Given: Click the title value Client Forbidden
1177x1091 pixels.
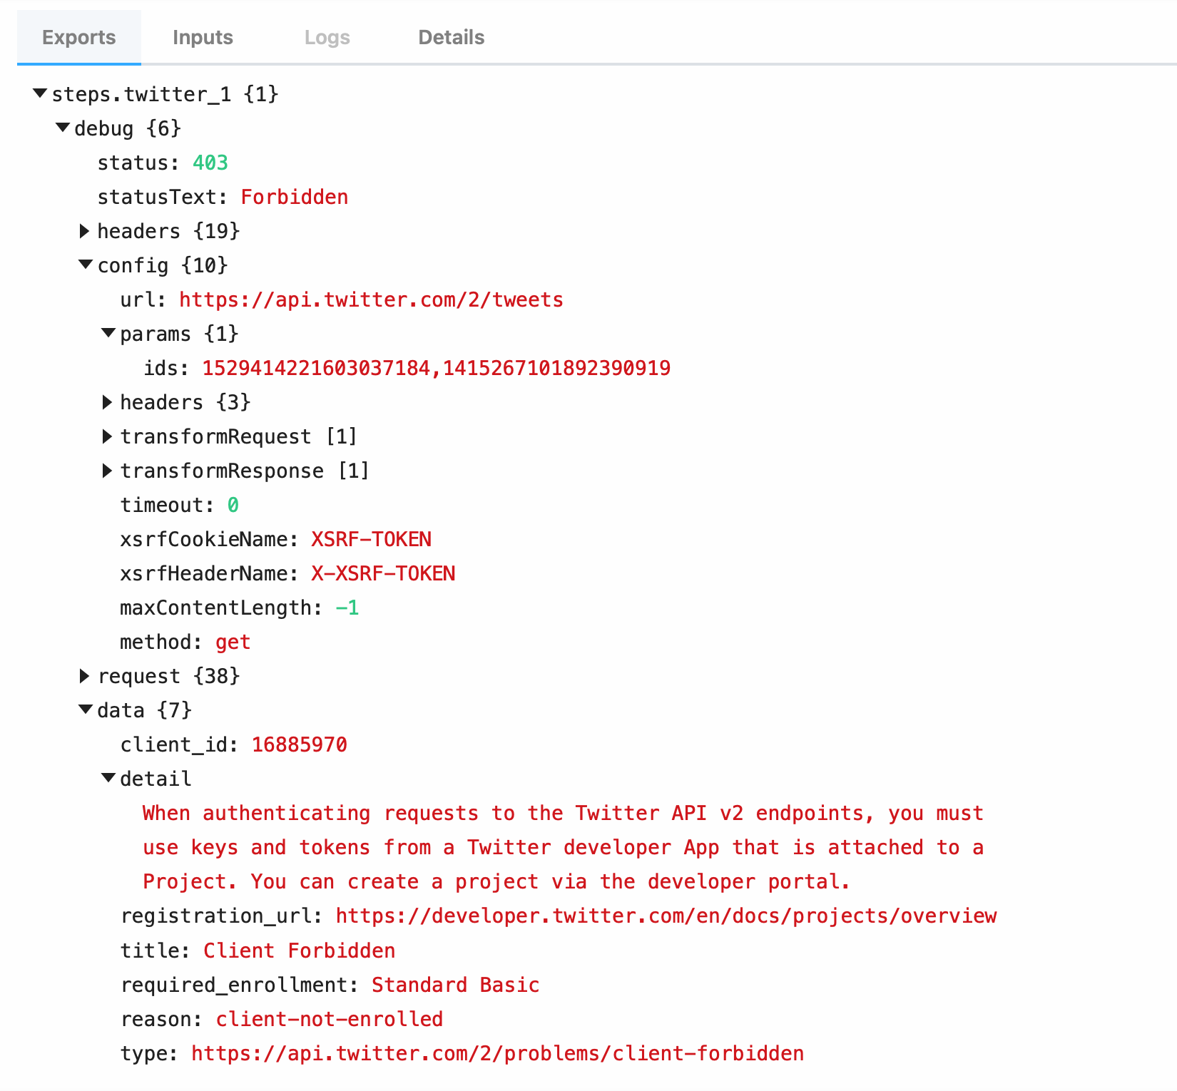Looking at the screenshot, I should click(x=299, y=951).
